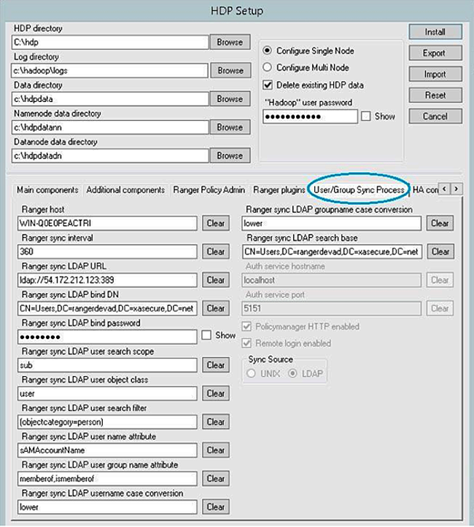Clear LDAP groupname case conversion field

[440, 223]
